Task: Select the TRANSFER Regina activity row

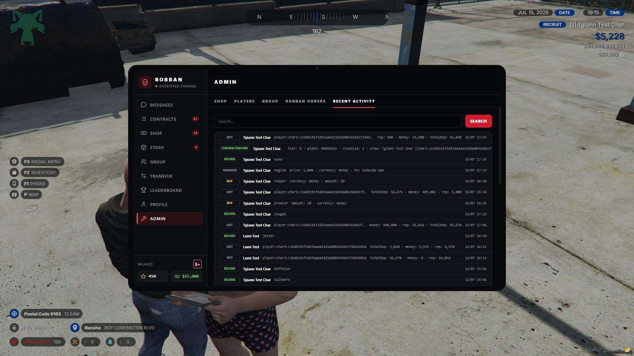Action: click(353, 170)
